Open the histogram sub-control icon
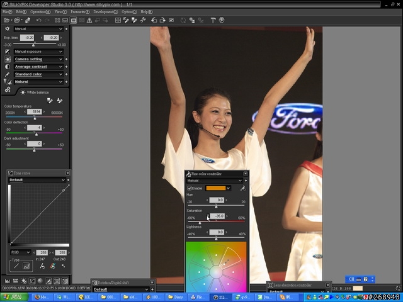The width and height of the screenshot is (403, 302). [x=8, y=281]
